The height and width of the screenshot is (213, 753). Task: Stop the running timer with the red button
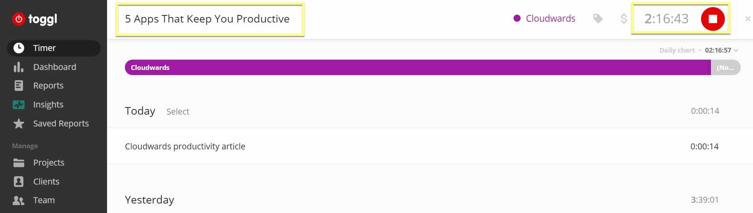[x=713, y=19]
